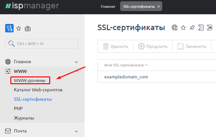Pin the SSL-сертификаты page with pin icon

coord(192,28)
